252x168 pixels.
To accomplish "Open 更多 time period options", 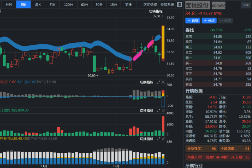I will coord(129,5).
